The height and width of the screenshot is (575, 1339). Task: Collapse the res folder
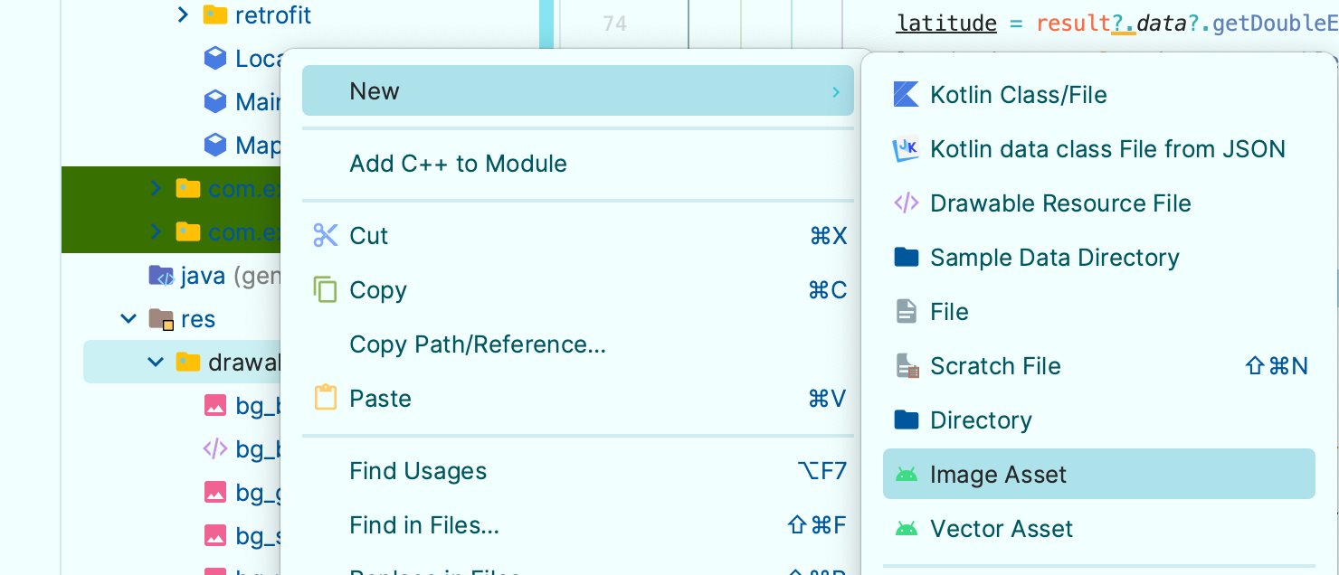coord(128,319)
